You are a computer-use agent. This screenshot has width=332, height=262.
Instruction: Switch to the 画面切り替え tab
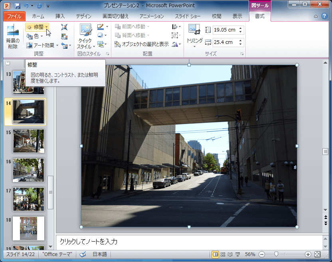115,16
